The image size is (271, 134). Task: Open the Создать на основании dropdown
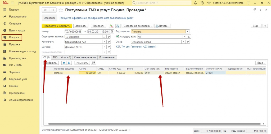coord(137,26)
